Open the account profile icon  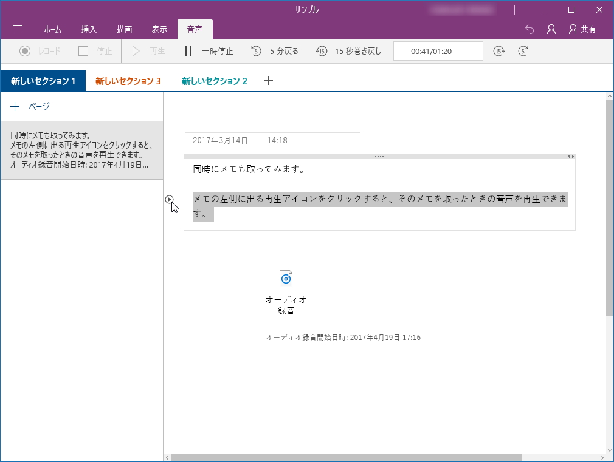coord(550,28)
